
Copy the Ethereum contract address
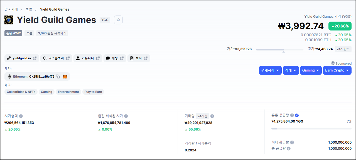point(58,77)
